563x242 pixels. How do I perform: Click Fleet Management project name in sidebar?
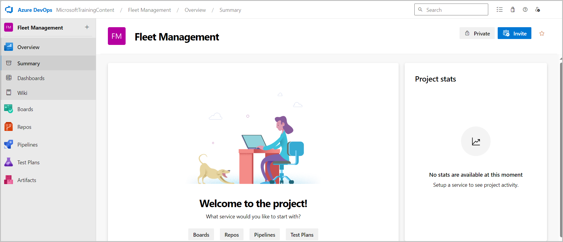pos(40,27)
